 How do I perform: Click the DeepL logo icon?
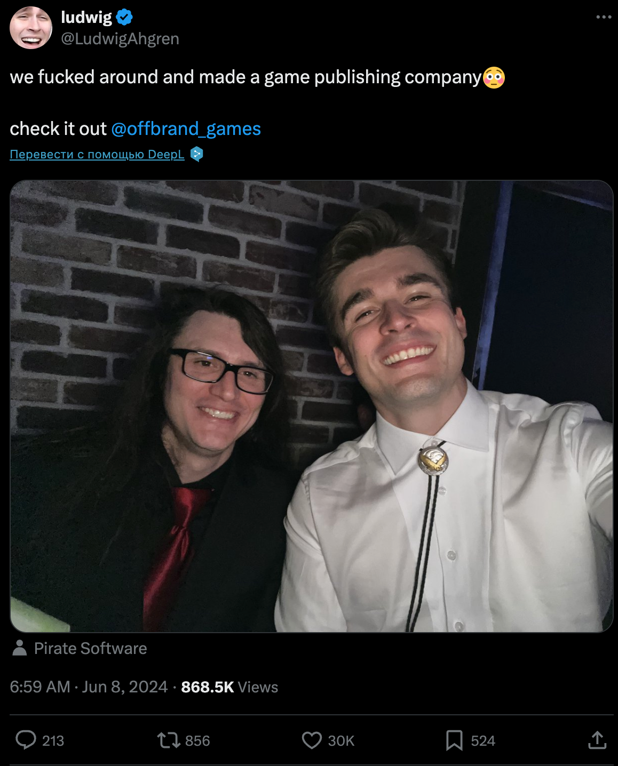[x=196, y=154]
